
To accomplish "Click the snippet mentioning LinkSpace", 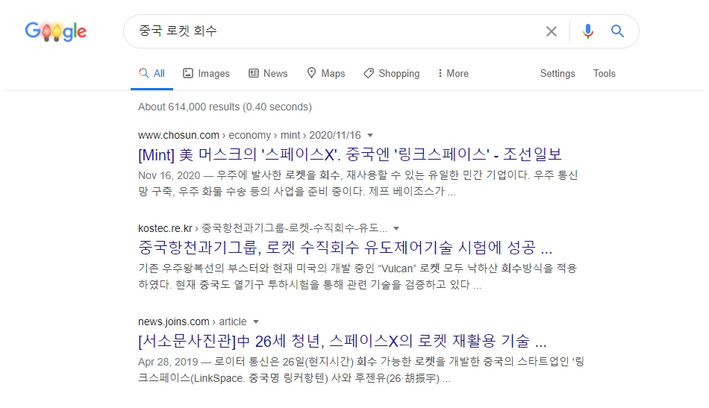I will pos(360,370).
